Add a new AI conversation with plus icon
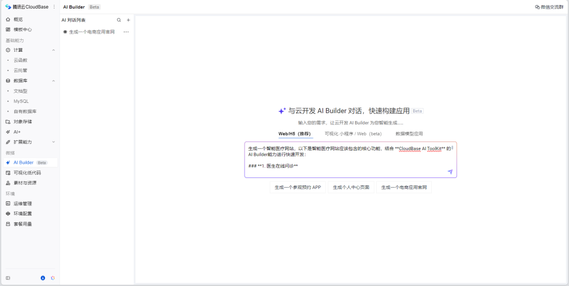Viewport: 569px width, 286px height. 128,20
